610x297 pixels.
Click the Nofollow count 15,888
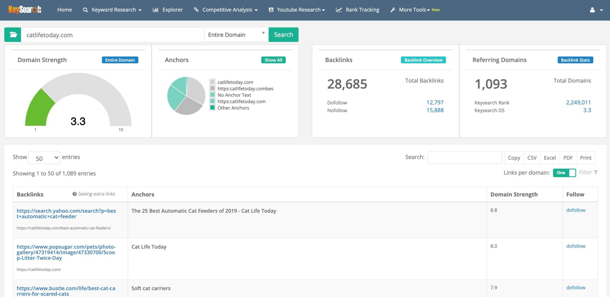click(435, 110)
